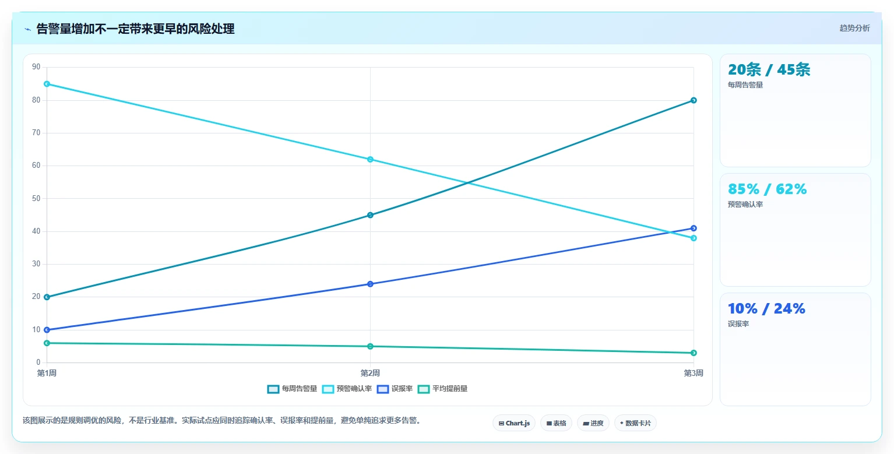Click the 85% / 62% card value
The image size is (894, 454).
click(767, 189)
